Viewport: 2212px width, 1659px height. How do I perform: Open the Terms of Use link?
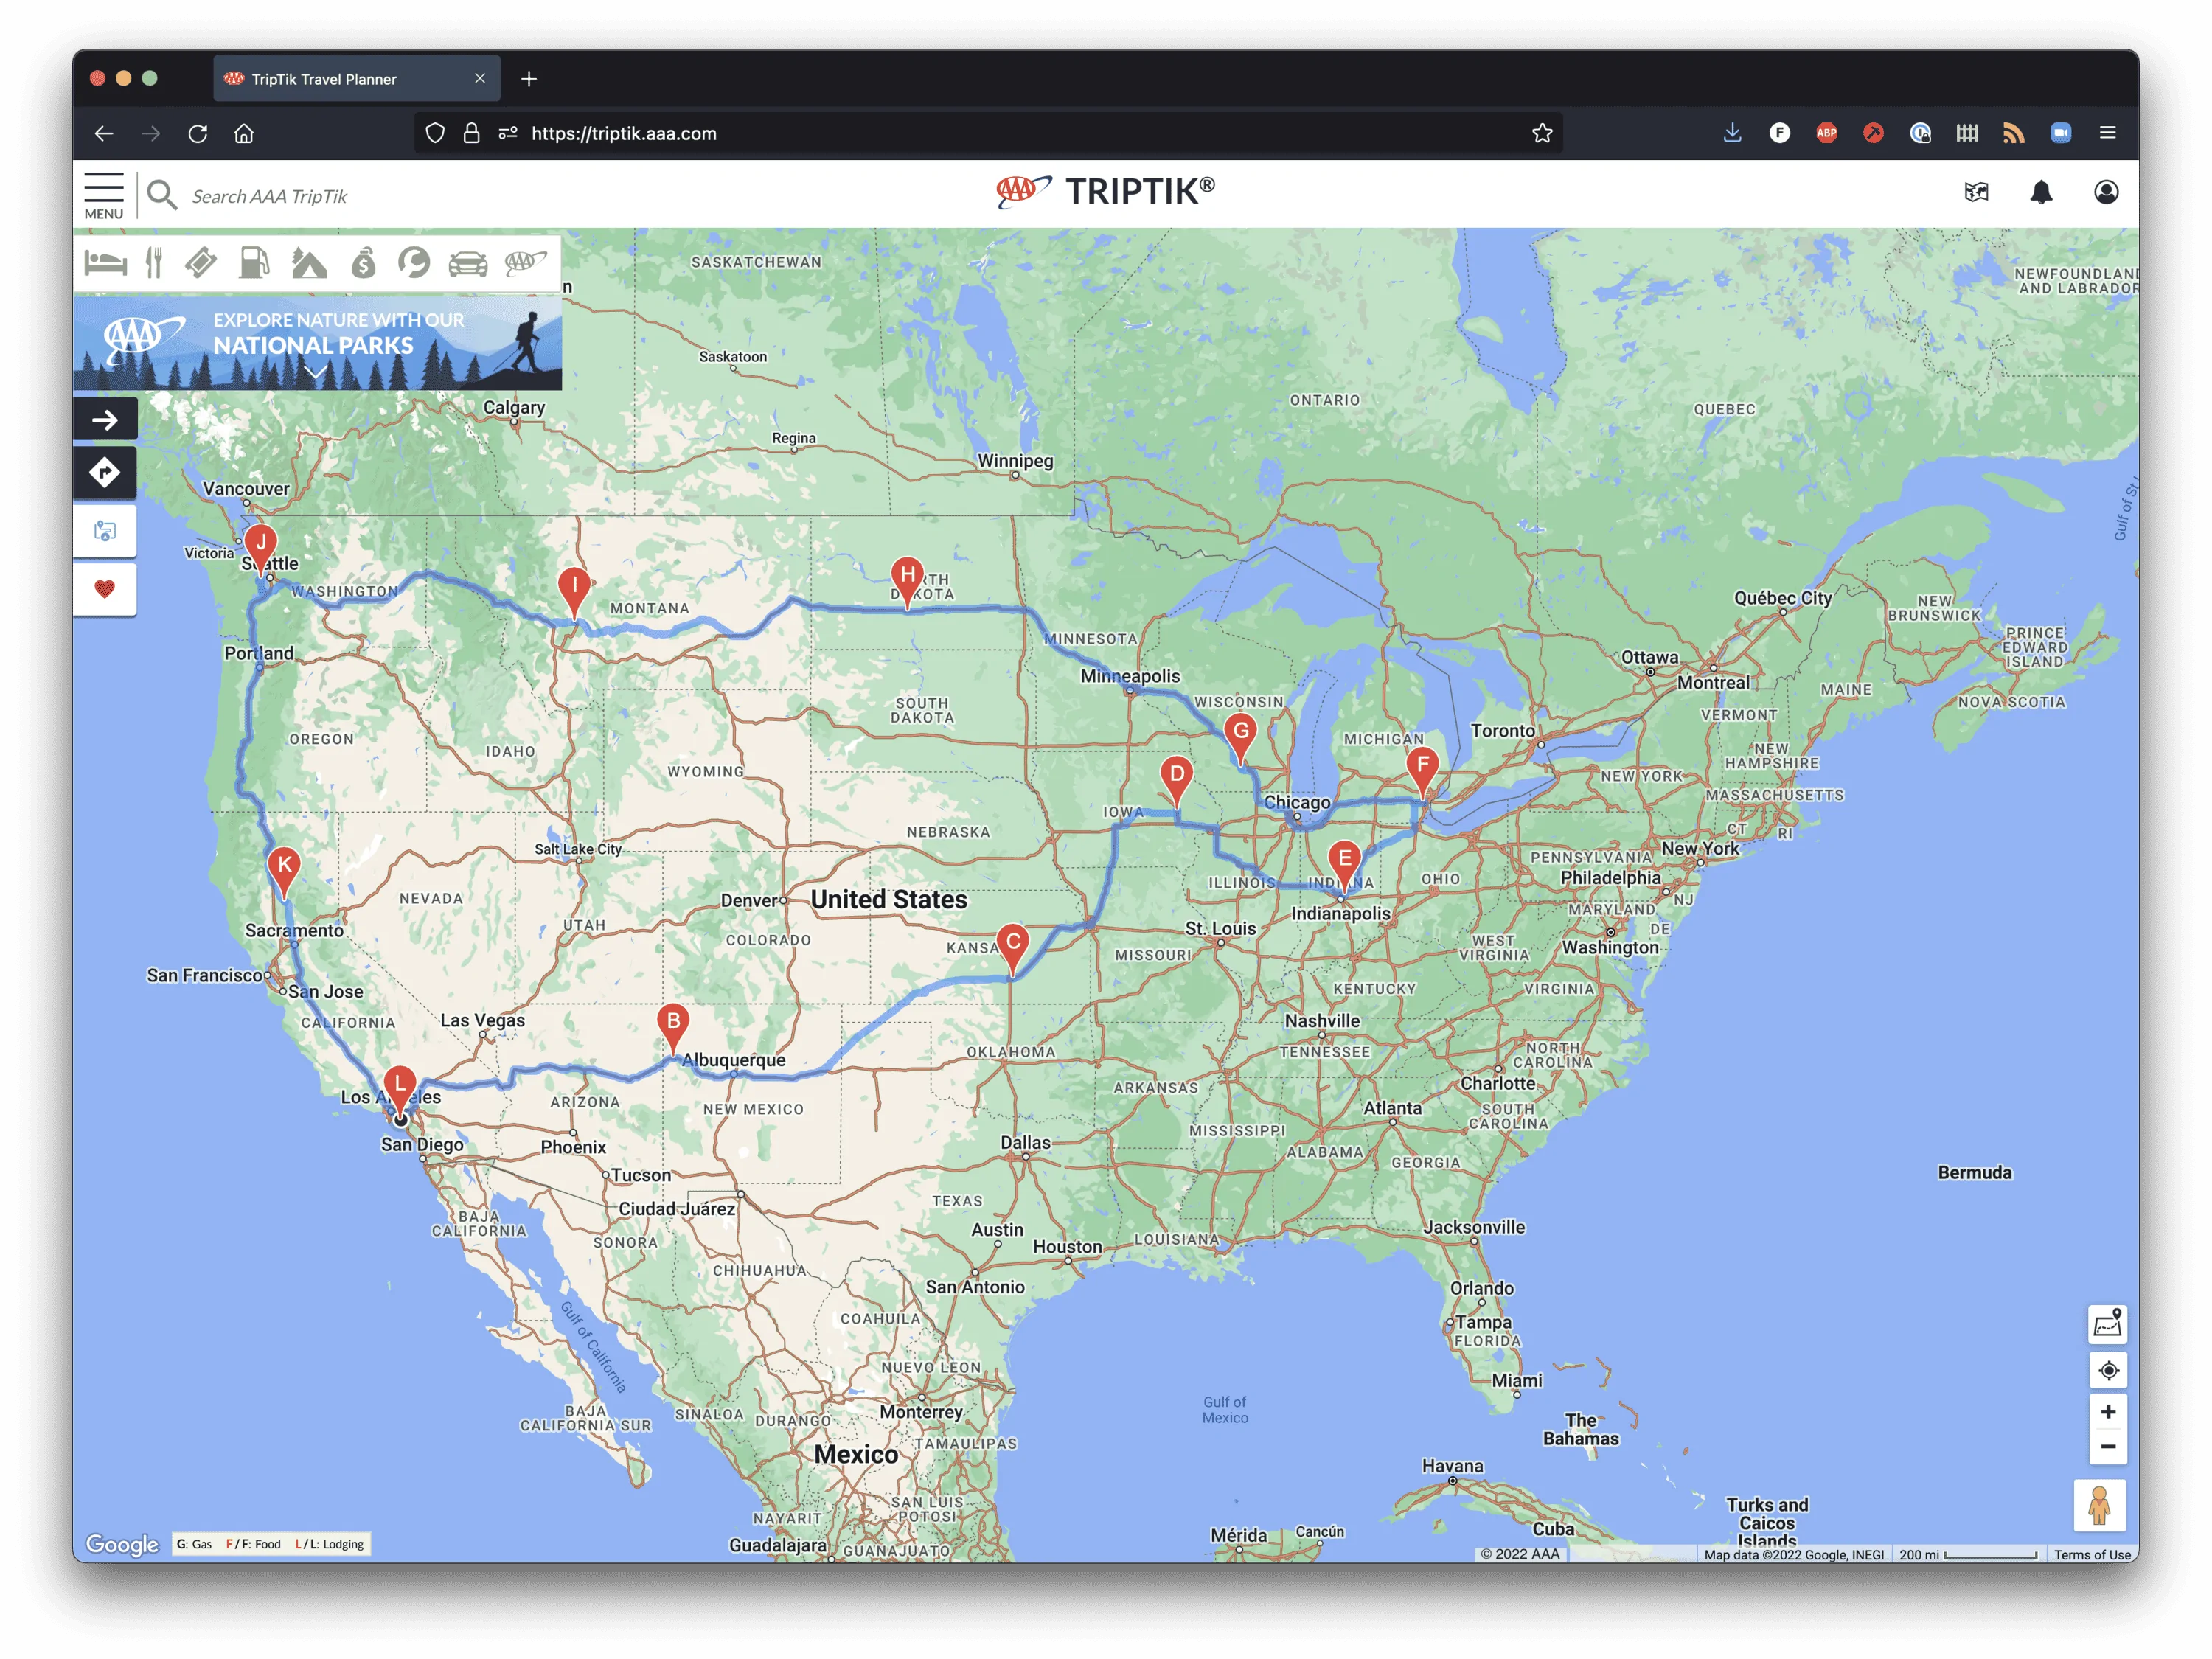tap(2092, 1555)
